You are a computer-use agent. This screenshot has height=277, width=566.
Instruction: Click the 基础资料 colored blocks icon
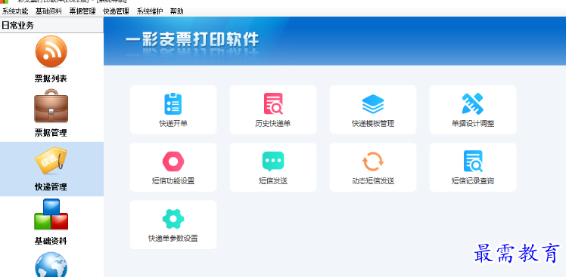point(51,214)
